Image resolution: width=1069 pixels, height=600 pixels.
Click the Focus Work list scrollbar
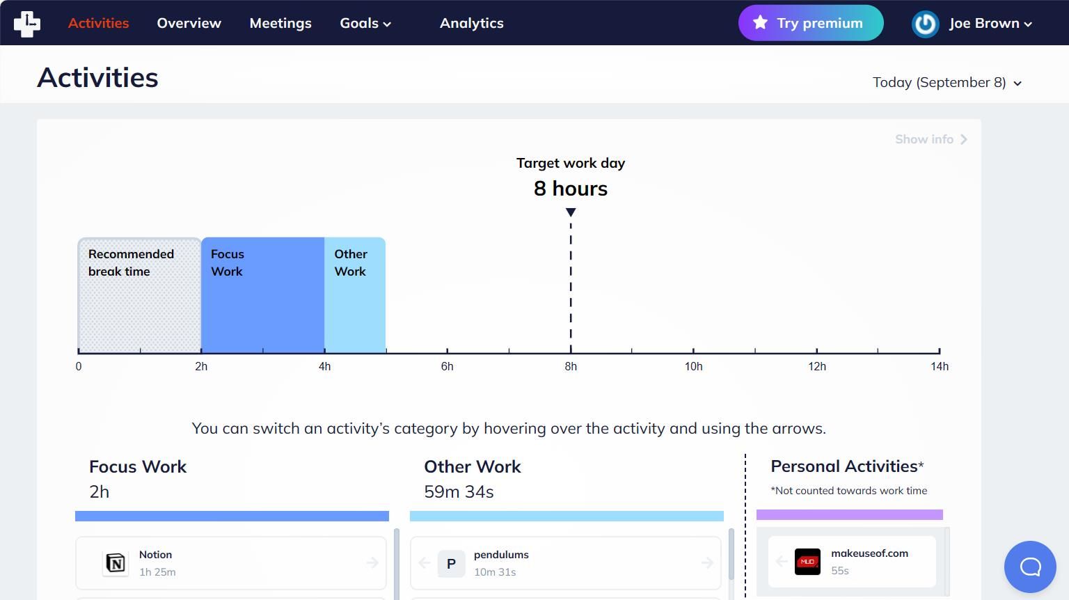point(397,564)
